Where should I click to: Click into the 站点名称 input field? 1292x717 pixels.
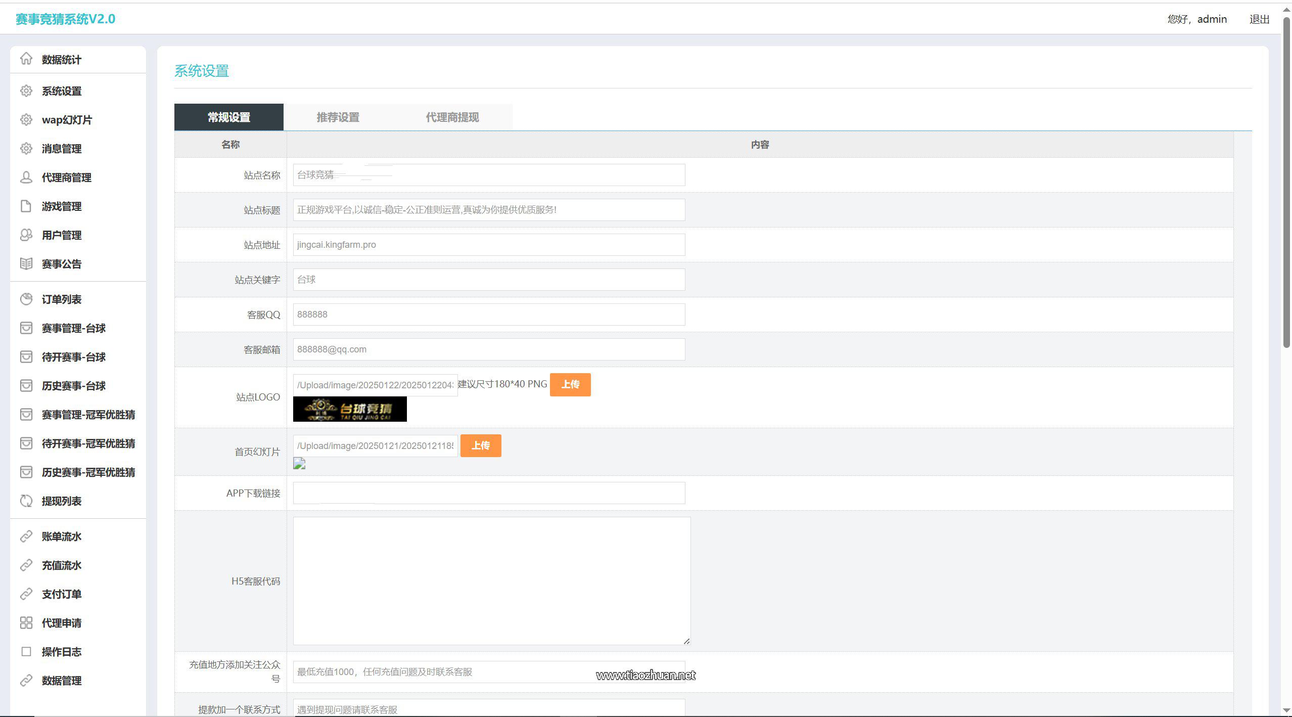[488, 175]
